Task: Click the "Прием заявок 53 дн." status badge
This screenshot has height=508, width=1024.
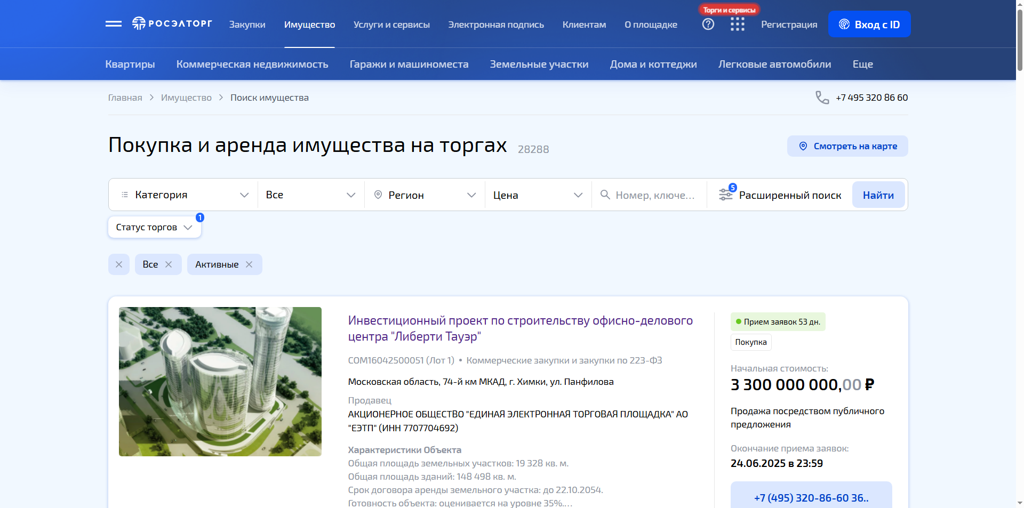Action: pyautogui.click(x=778, y=321)
